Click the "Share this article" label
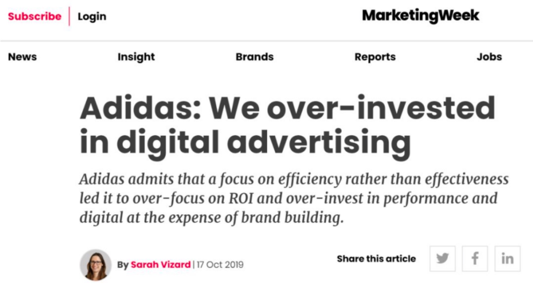Screen dimensions: 533x287 [376, 259]
